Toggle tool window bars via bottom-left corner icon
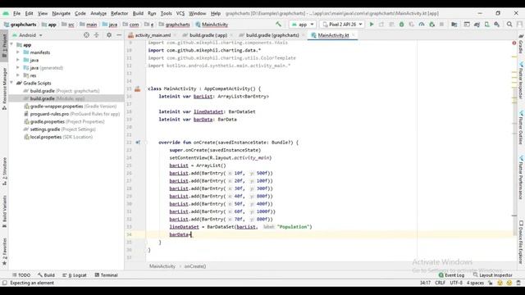 click(4, 283)
